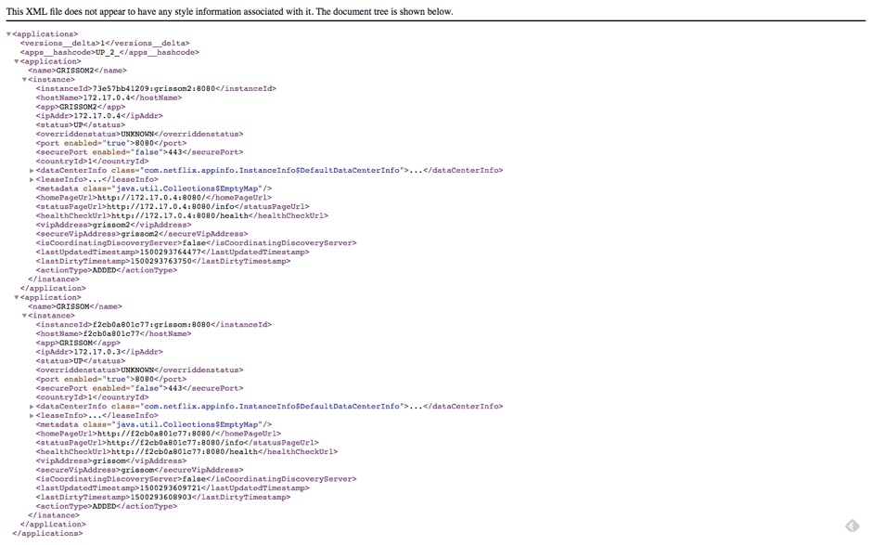Click lastDirtyTimestamp 1500293763750
Screen dimensions: 872x545
[163, 261]
